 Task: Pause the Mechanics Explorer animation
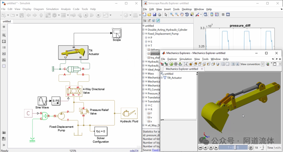211,148
